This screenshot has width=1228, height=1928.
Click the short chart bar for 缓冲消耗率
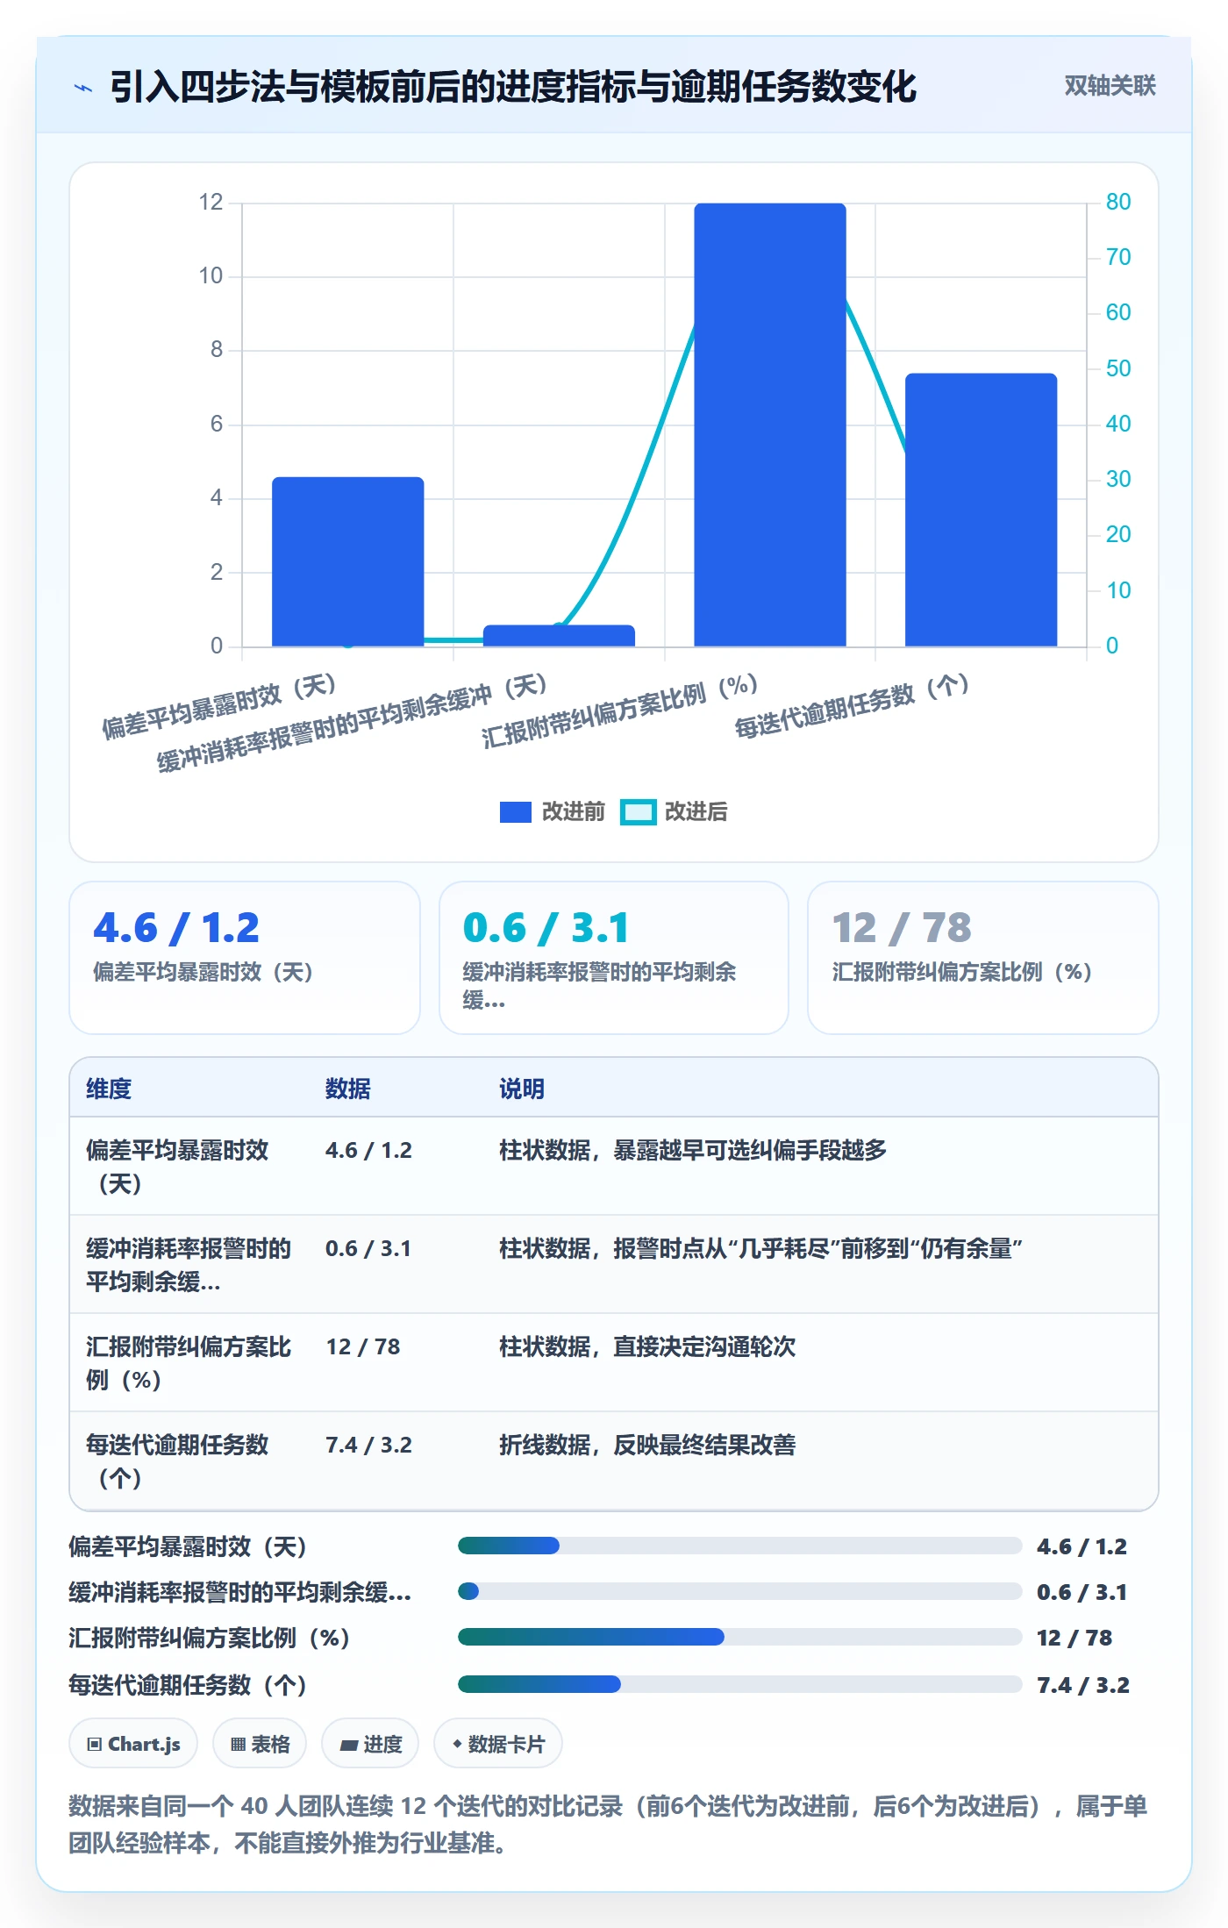pyautogui.click(x=559, y=636)
